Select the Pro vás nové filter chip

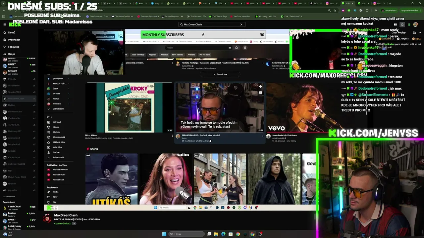point(204,55)
